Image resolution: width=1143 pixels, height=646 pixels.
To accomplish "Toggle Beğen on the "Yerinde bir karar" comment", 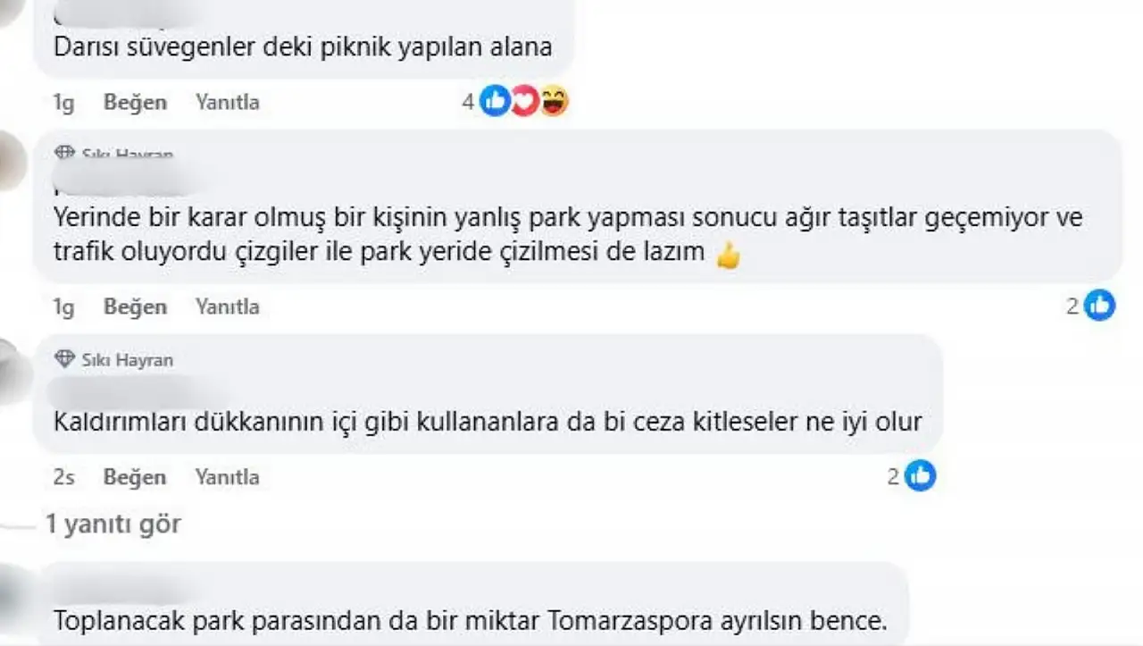I will click(135, 306).
